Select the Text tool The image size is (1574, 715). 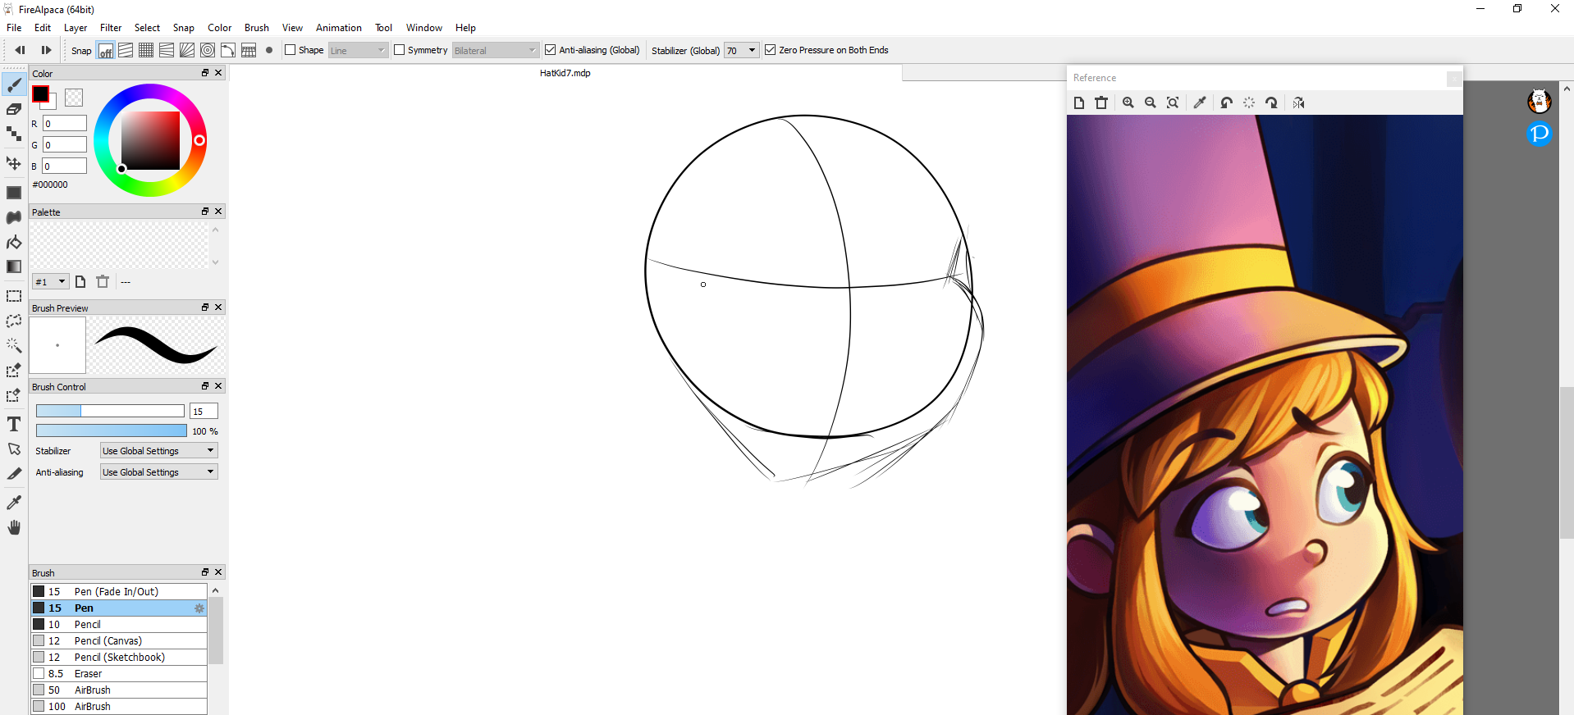click(14, 424)
